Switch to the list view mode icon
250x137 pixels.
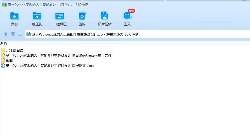tap(20, 34)
